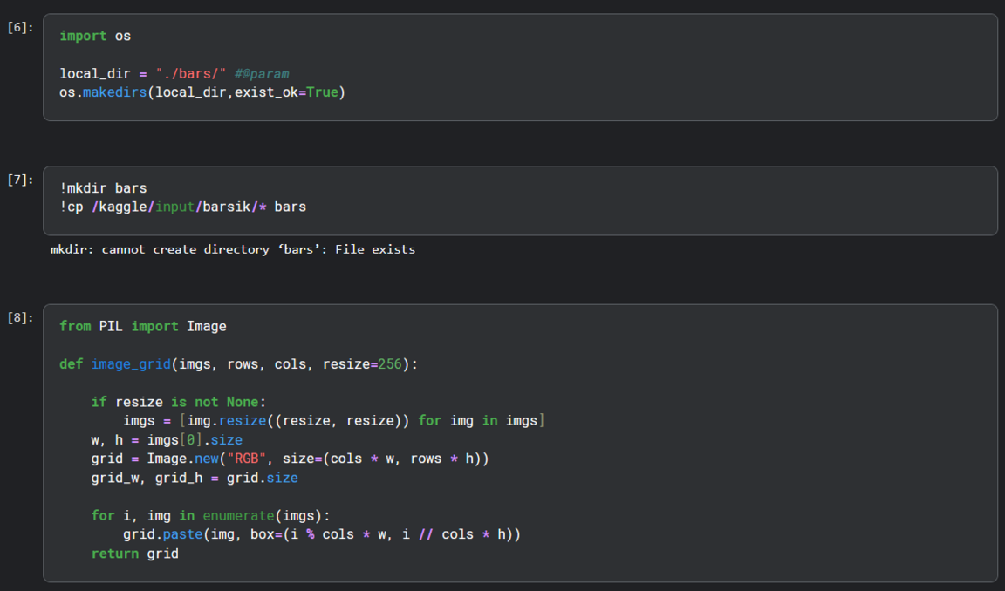Click the local_dir assignment line
This screenshot has height=591, width=1005.
click(142, 73)
